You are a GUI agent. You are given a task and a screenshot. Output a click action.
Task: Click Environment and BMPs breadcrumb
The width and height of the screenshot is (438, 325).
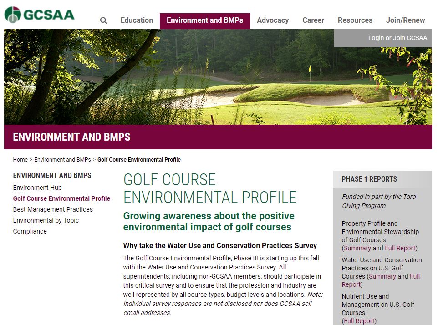click(x=62, y=160)
